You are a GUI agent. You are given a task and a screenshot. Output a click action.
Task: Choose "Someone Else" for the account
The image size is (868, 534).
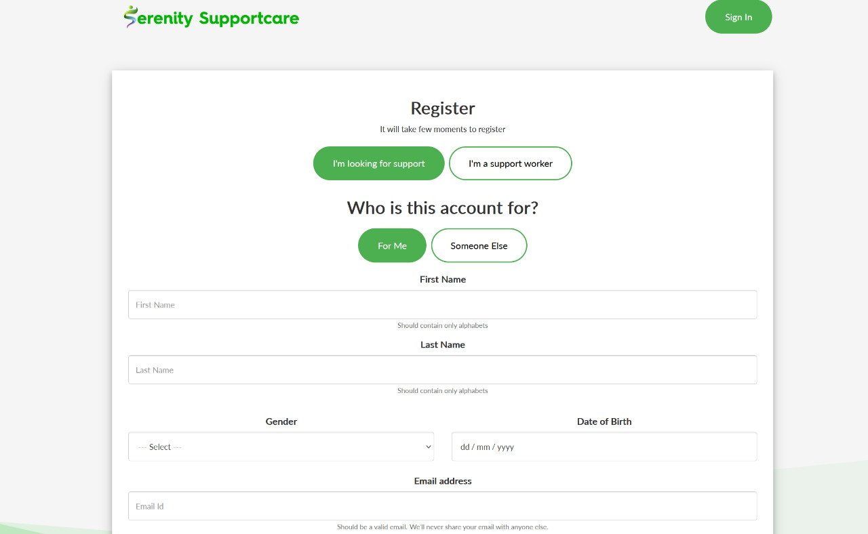pyautogui.click(x=479, y=245)
